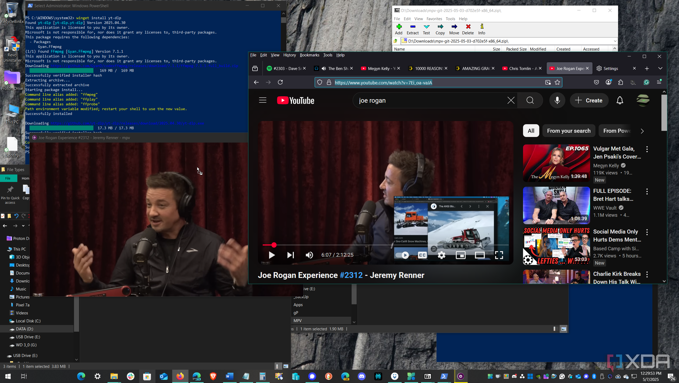Click YouTube Create button
Screen dimensions: 679x383
pos(589,100)
